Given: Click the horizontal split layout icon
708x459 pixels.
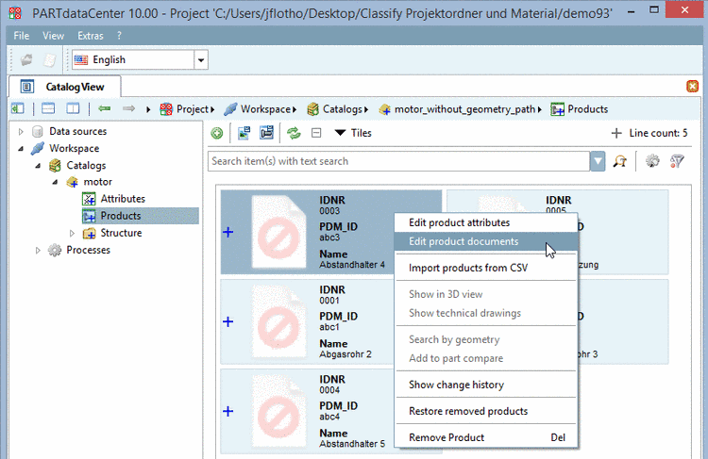Looking at the screenshot, I should click(48, 109).
